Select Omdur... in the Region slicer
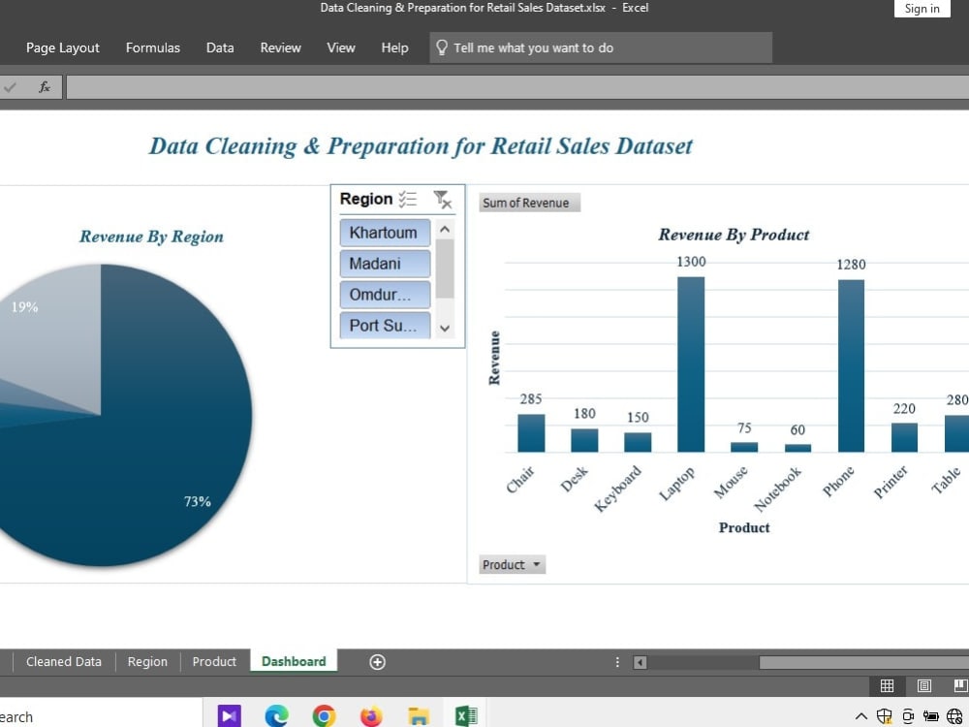The height and width of the screenshot is (727, 969). click(385, 295)
